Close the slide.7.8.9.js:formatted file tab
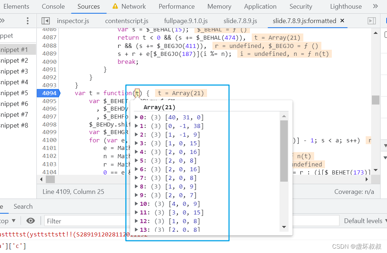Viewport: 387px width, 253px height. pos(342,21)
